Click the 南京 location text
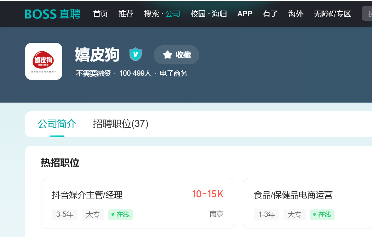372x237 pixels. click(x=216, y=214)
